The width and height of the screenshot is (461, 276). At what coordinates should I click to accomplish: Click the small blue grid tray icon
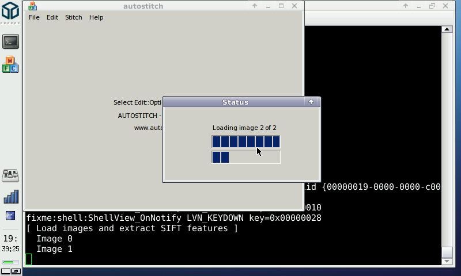click(10, 216)
